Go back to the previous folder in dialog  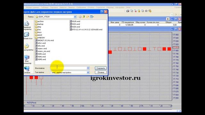[80, 17]
